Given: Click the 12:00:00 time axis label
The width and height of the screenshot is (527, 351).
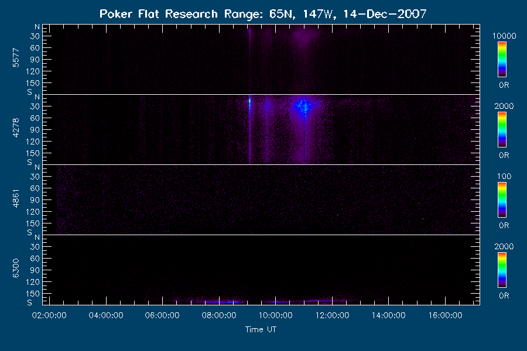Looking at the screenshot, I should (332, 315).
